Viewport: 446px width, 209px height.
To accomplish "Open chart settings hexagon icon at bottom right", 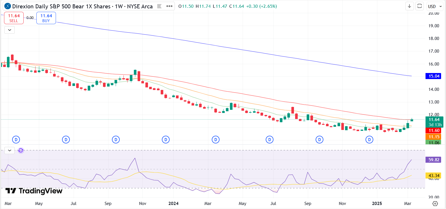I will tap(435, 204).
